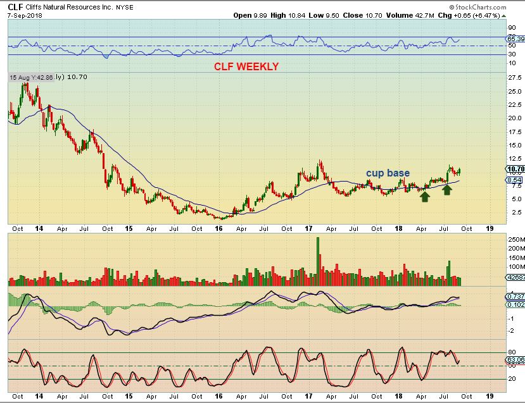Click the 2.5 price axis label
The width and height of the screenshot is (525, 403).
click(x=516, y=213)
